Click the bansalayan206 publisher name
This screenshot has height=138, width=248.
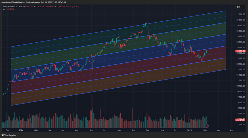pyautogui.click(x=8, y=2)
